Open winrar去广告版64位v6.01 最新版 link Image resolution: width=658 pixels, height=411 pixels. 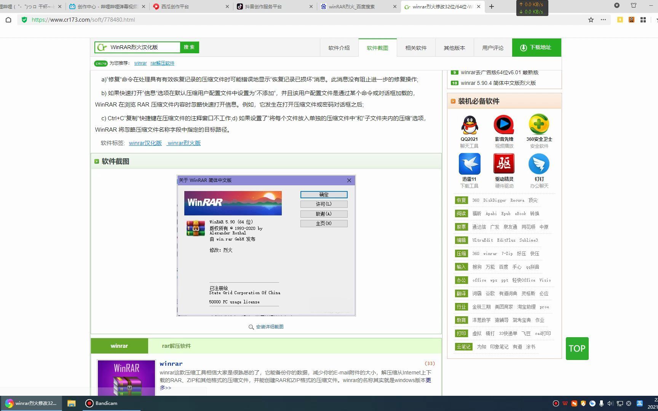point(500,72)
